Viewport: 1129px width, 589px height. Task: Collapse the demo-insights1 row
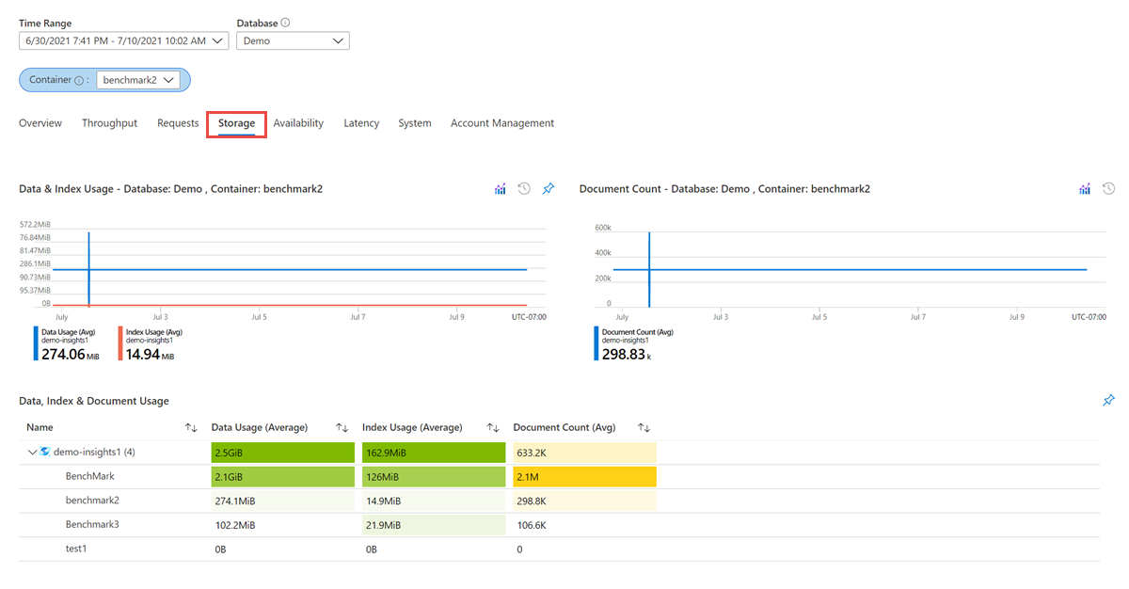tap(33, 453)
